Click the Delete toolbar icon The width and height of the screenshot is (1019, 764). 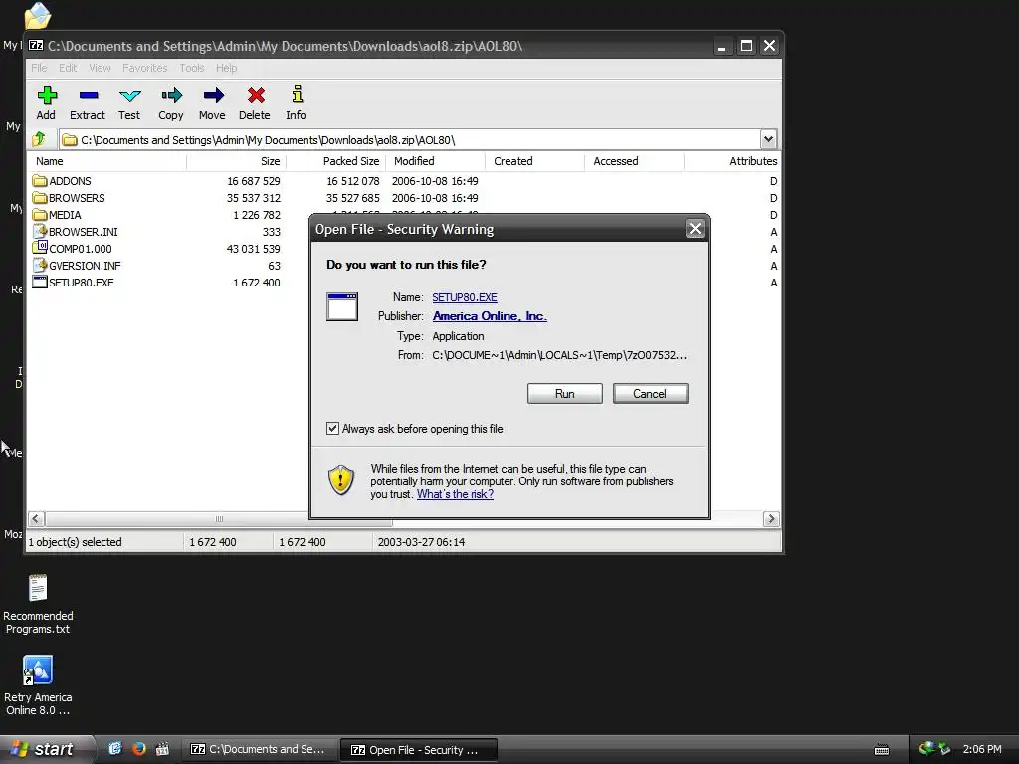pos(256,95)
